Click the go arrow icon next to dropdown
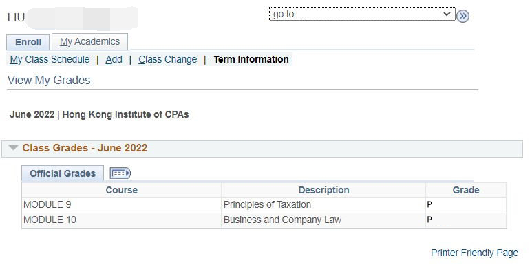This screenshot has width=532, height=278. [462, 16]
